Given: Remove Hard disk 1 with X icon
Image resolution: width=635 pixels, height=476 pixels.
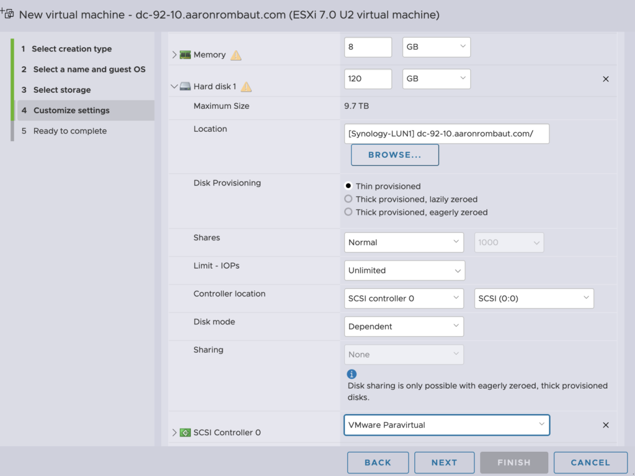Looking at the screenshot, I should point(606,79).
